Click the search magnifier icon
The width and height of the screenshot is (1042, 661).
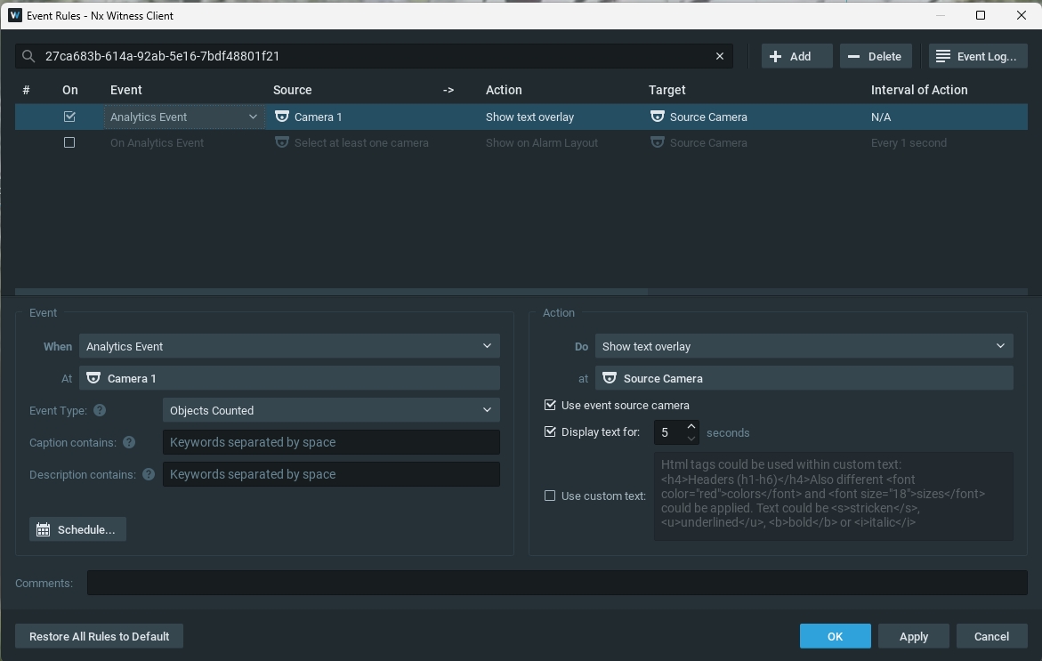(x=28, y=56)
